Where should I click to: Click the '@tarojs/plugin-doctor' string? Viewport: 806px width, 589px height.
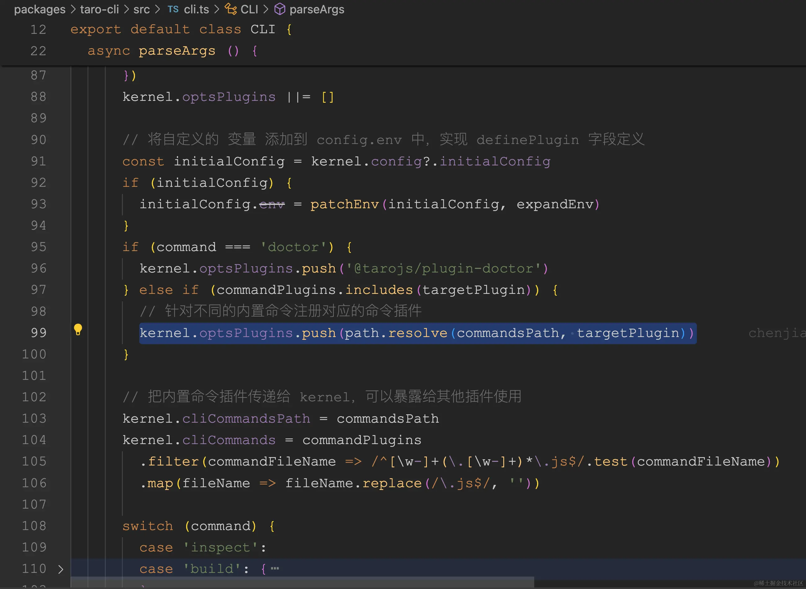coord(443,268)
